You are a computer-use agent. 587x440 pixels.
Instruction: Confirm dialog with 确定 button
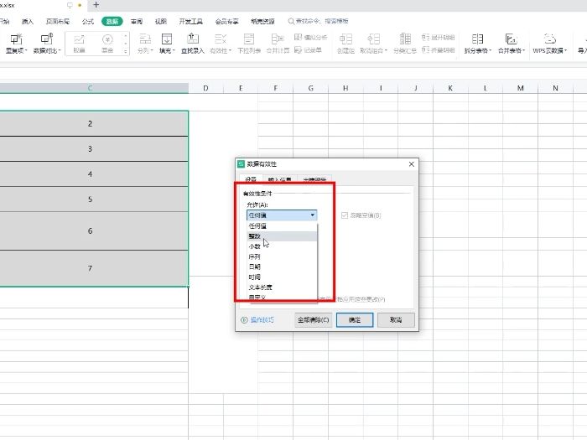(x=355, y=320)
